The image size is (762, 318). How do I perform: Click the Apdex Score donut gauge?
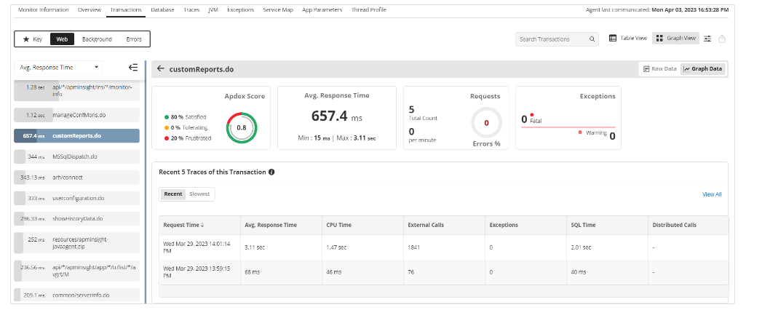click(x=241, y=127)
